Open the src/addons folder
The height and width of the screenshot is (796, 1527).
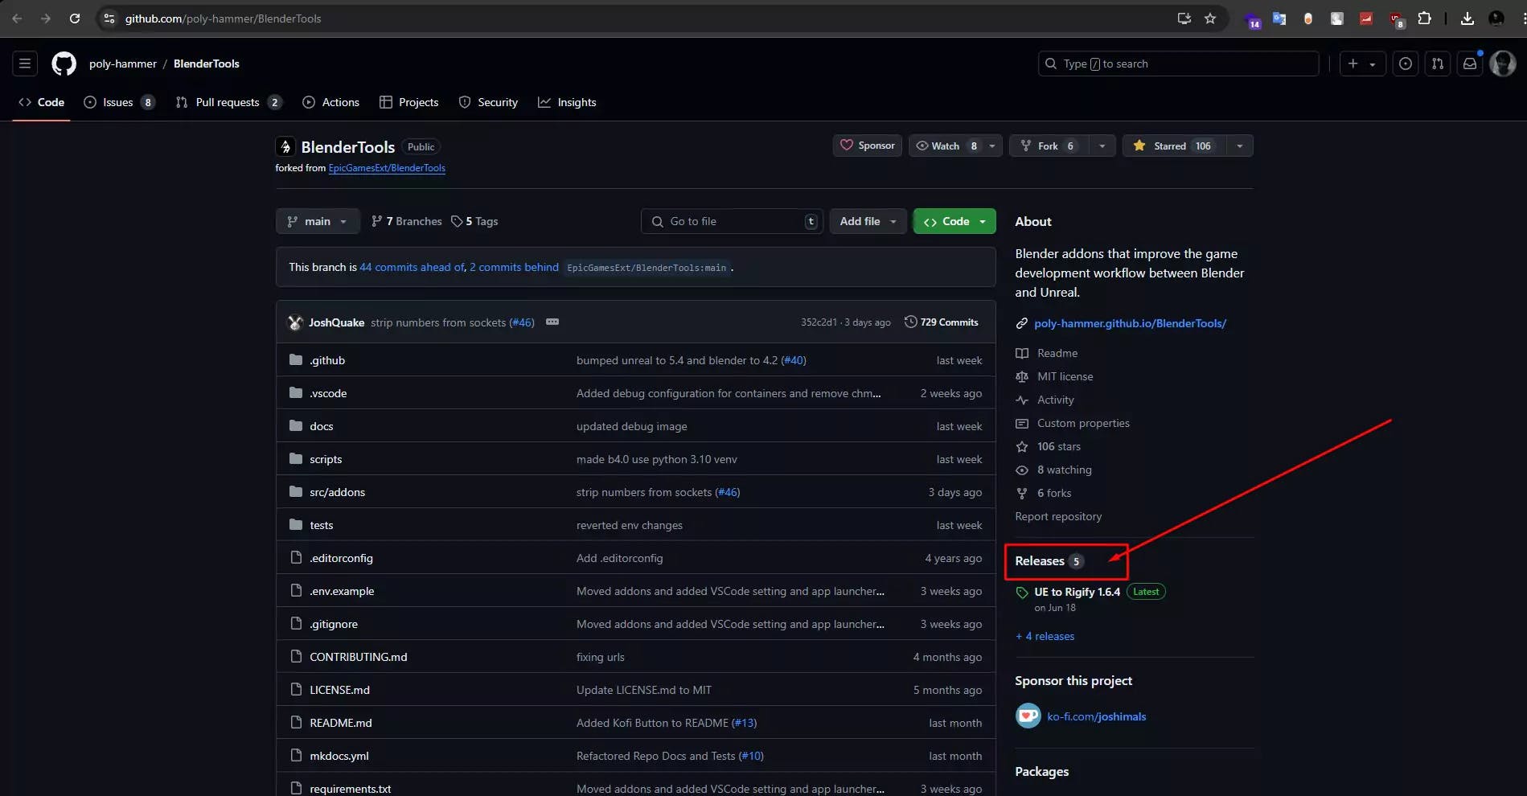tap(337, 492)
